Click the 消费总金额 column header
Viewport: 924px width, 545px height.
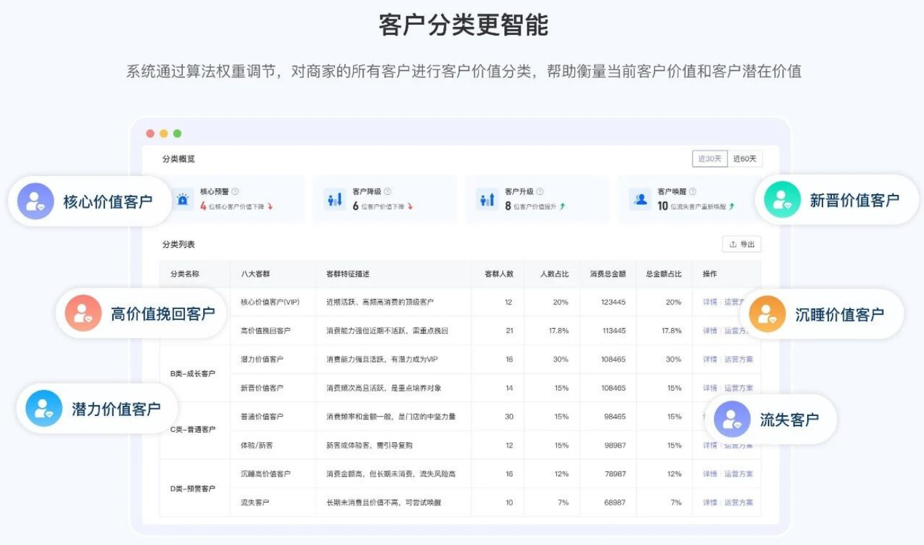(607, 274)
